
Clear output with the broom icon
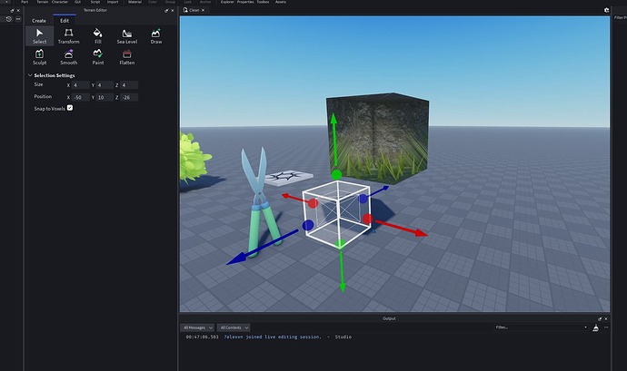coord(596,327)
